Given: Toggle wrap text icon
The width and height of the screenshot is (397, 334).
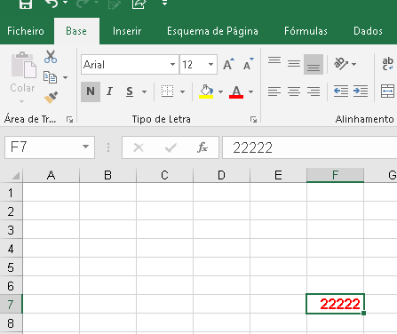Looking at the screenshot, I should point(388,64).
